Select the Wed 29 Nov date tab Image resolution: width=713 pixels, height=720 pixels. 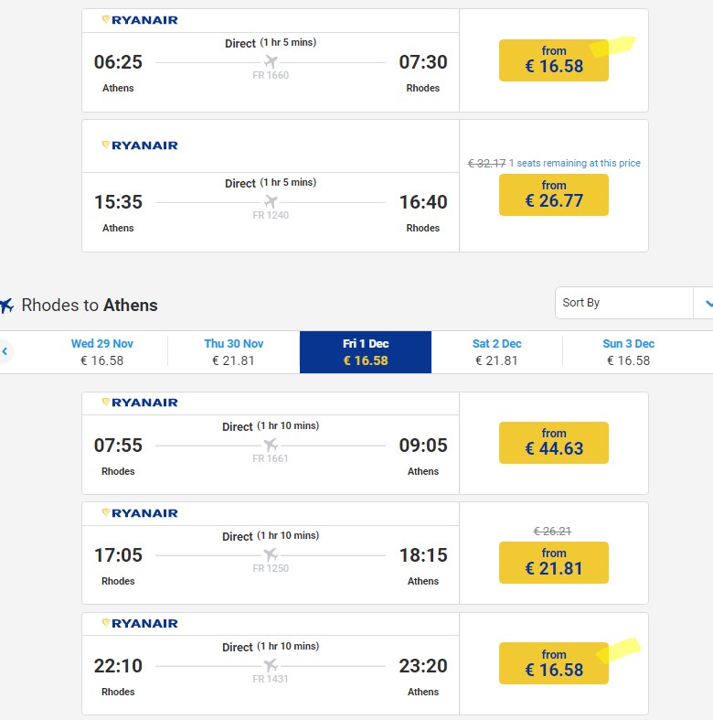click(102, 352)
